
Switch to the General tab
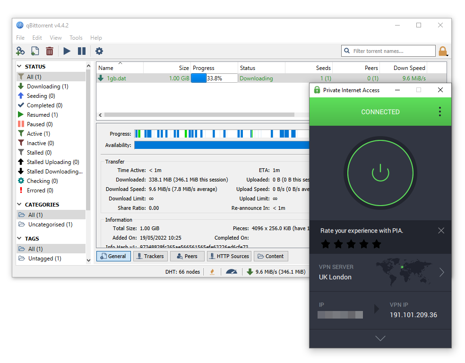113,256
